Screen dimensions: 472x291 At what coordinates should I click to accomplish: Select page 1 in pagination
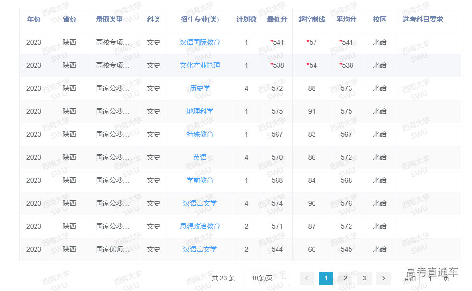(x=326, y=278)
